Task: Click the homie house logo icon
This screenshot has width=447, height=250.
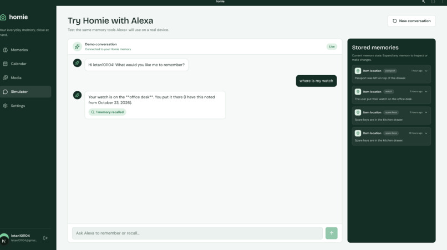Action: point(3,17)
